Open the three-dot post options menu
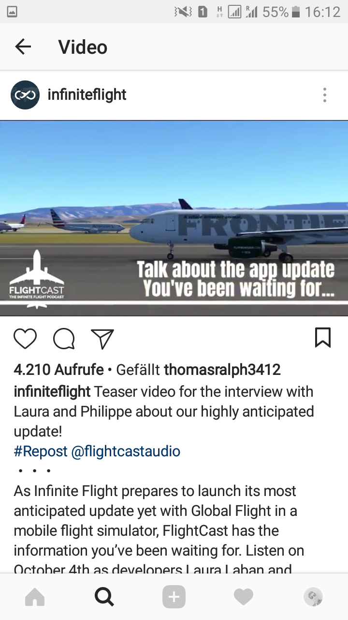348x620 pixels. click(325, 95)
